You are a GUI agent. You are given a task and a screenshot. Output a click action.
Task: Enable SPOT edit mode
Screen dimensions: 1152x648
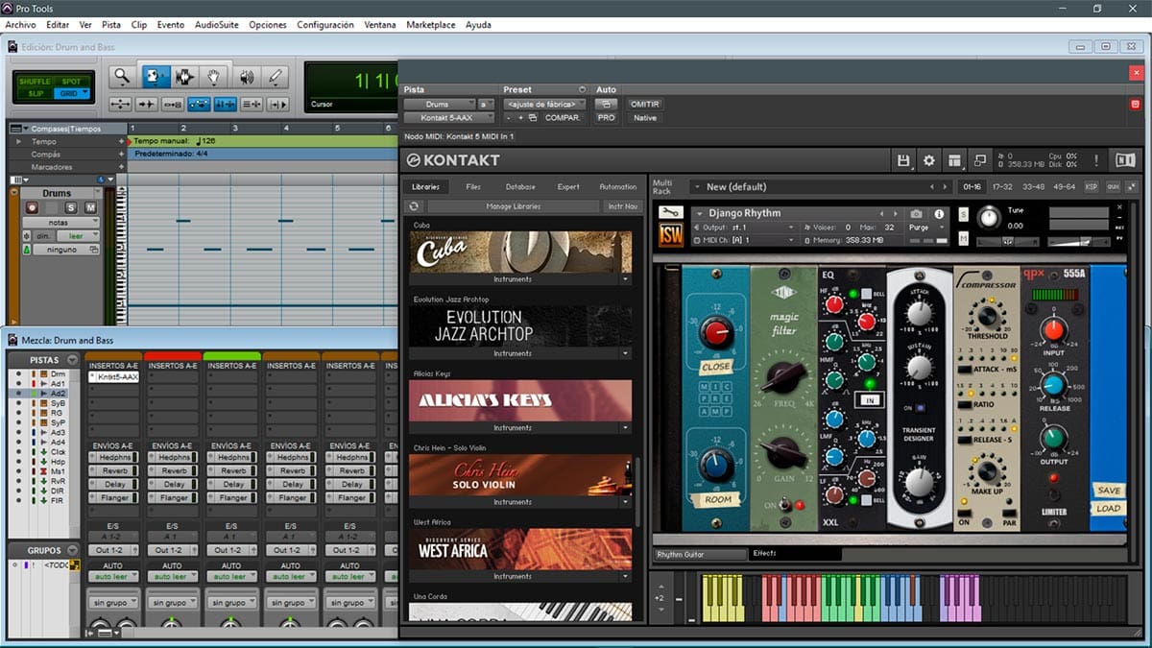(72, 82)
